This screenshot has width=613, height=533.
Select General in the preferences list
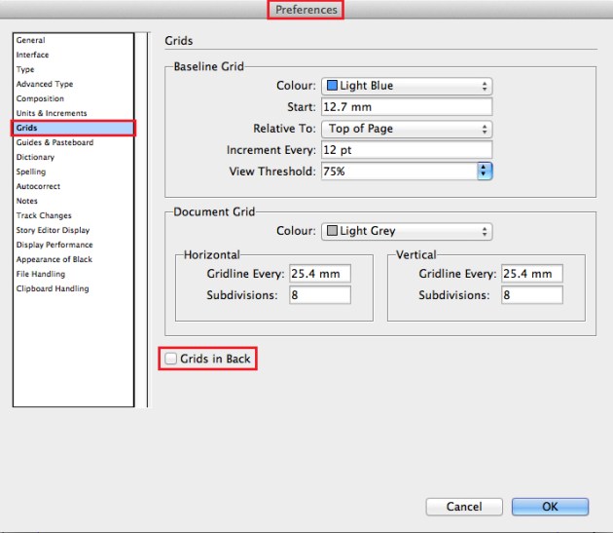coord(31,40)
